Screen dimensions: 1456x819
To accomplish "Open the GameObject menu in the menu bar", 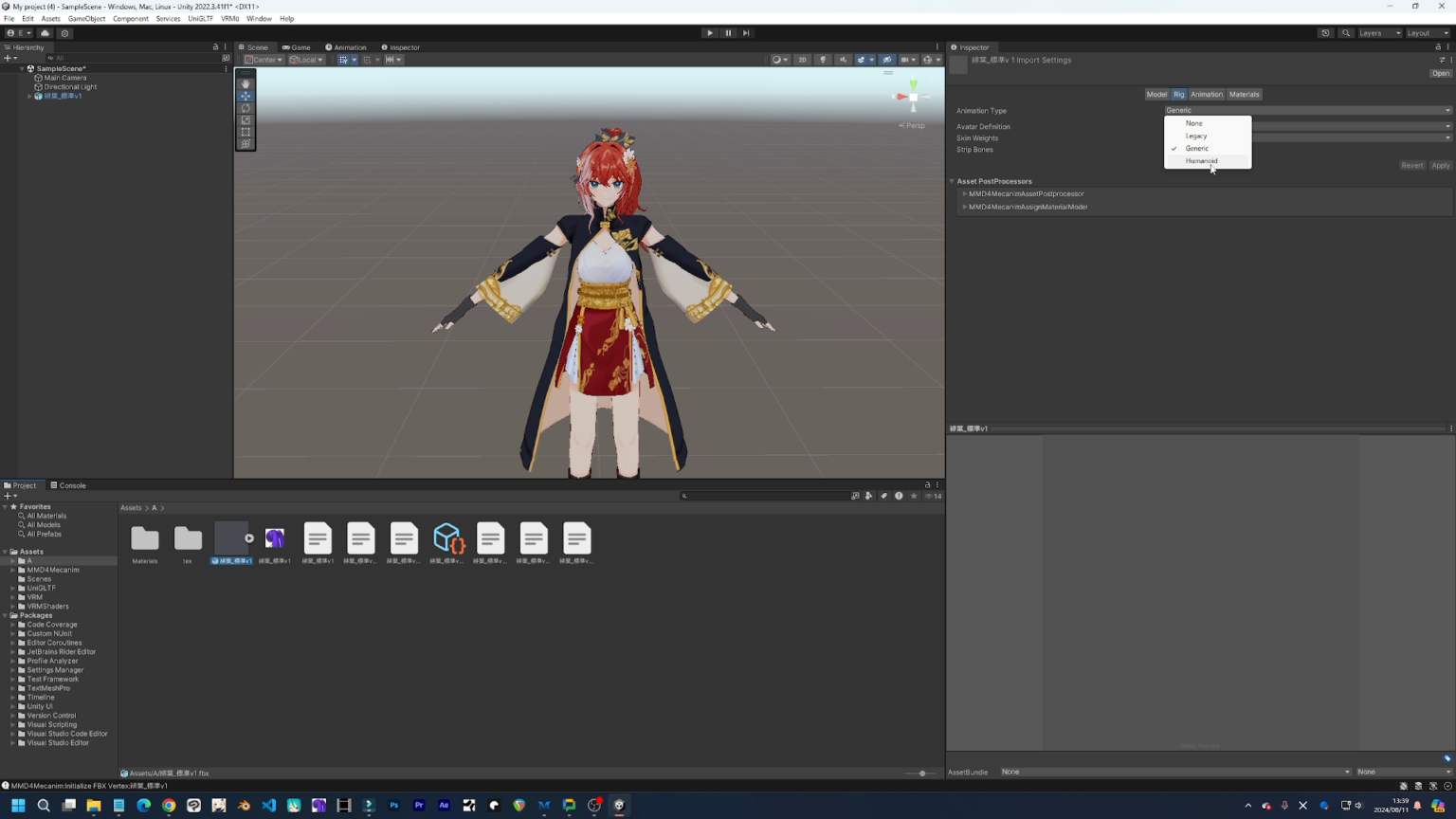I will click(86, 18).
